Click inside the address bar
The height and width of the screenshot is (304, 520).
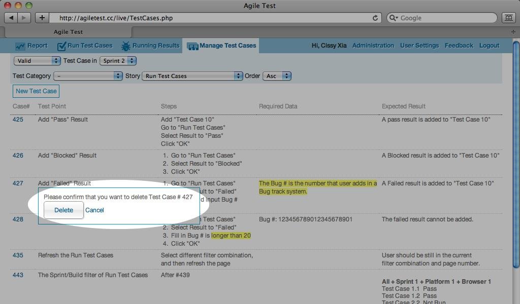[x=203, y=17]
